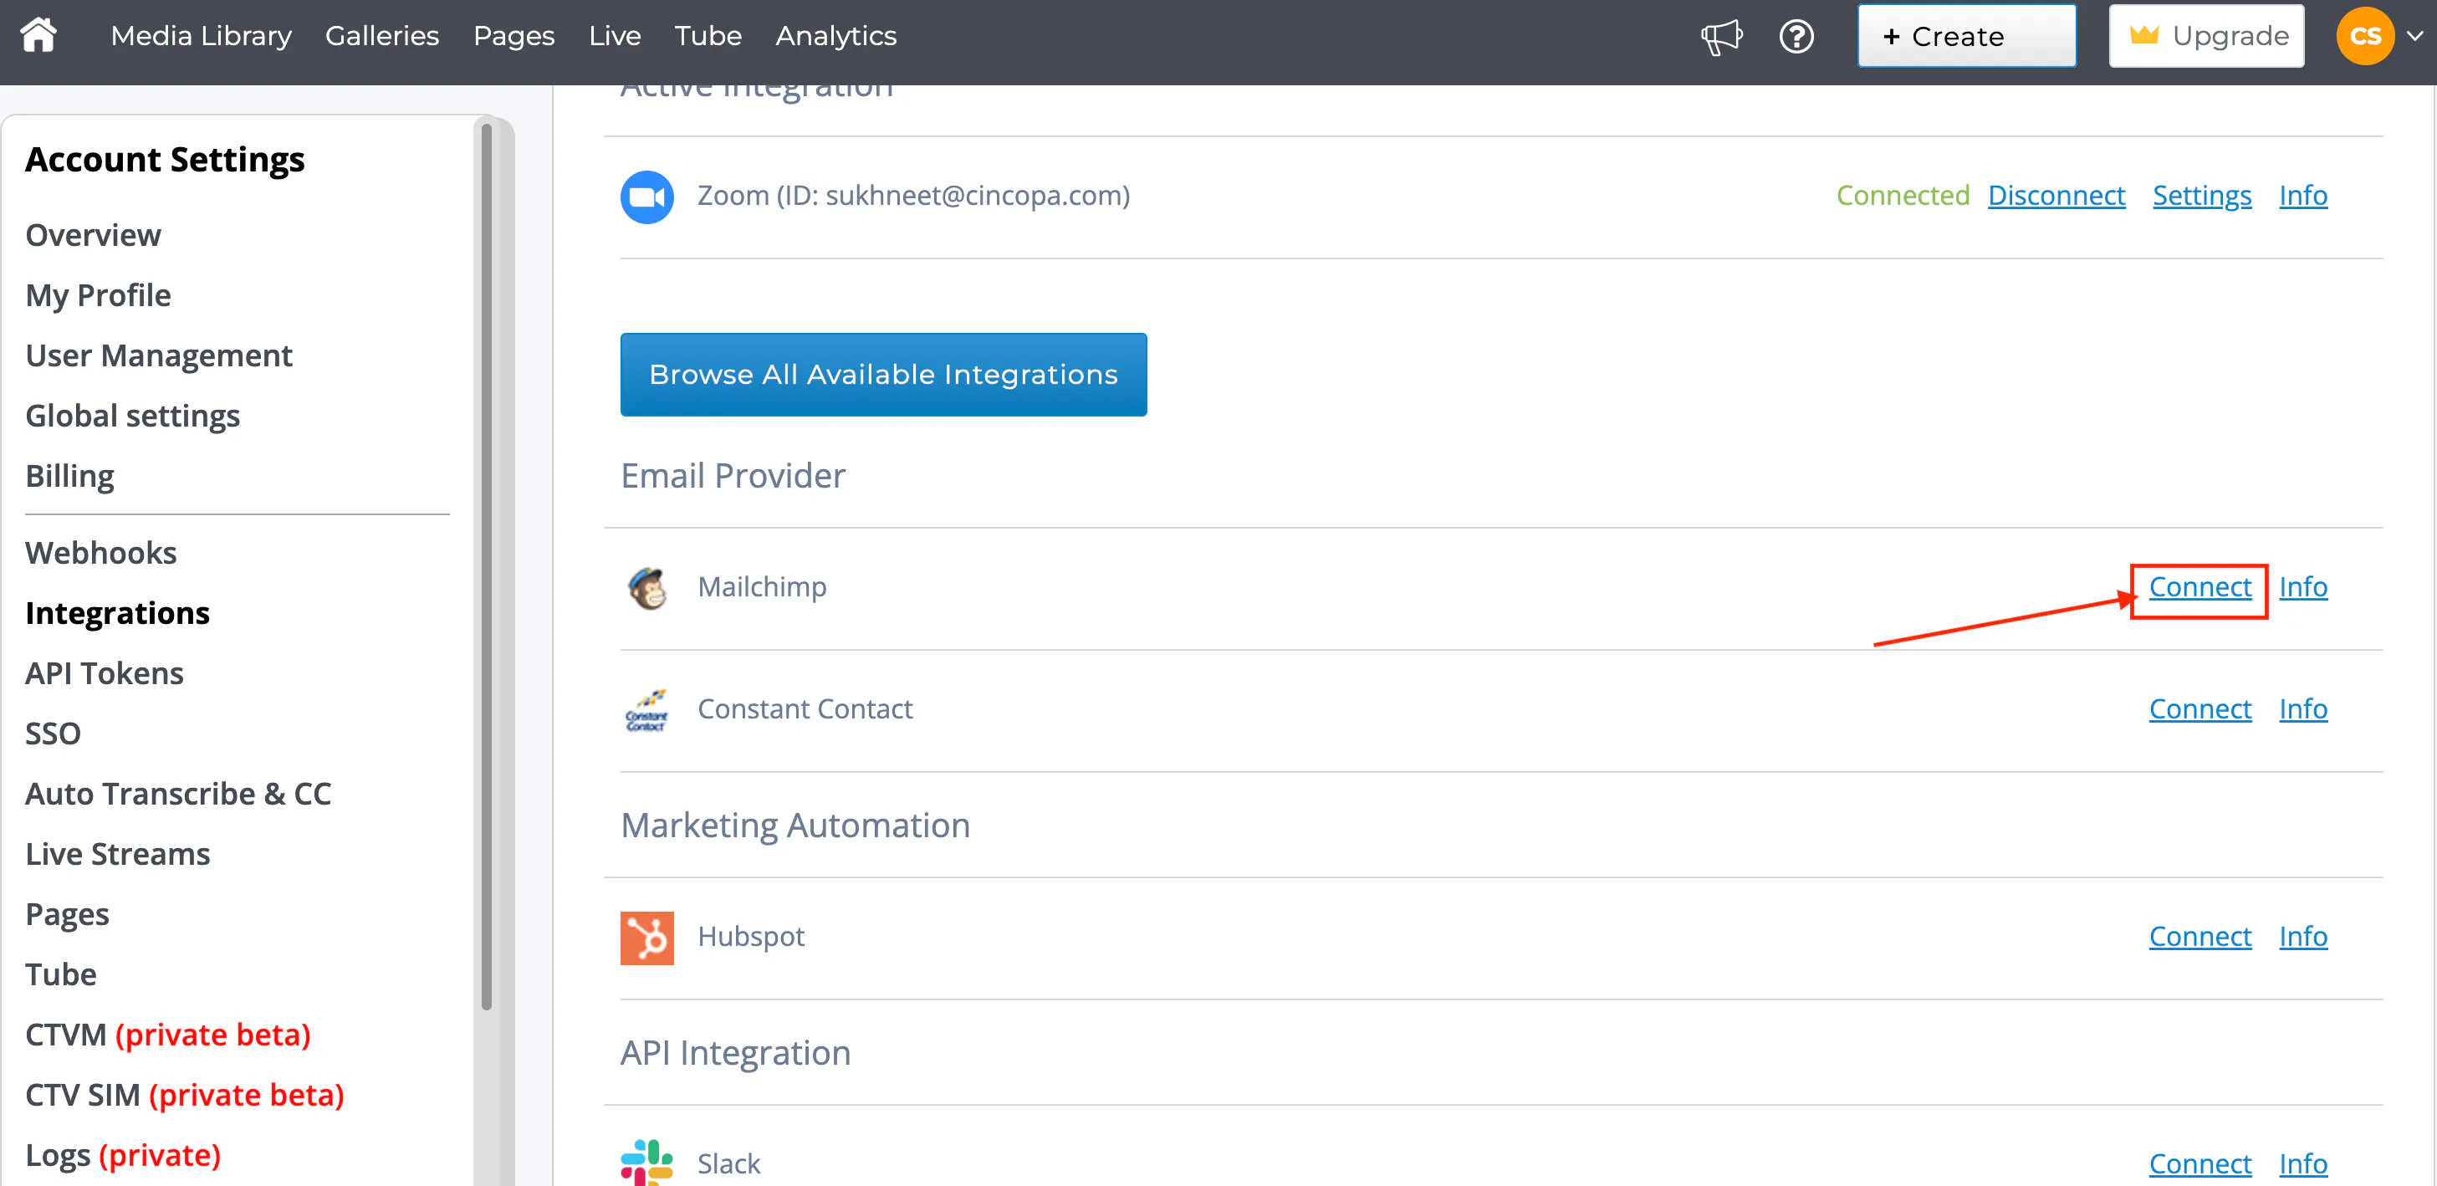The width and height of the screenshot is (2437, 1186).
Task: Open Zoom integration Settings
Action: click(x=2201, y=195)
